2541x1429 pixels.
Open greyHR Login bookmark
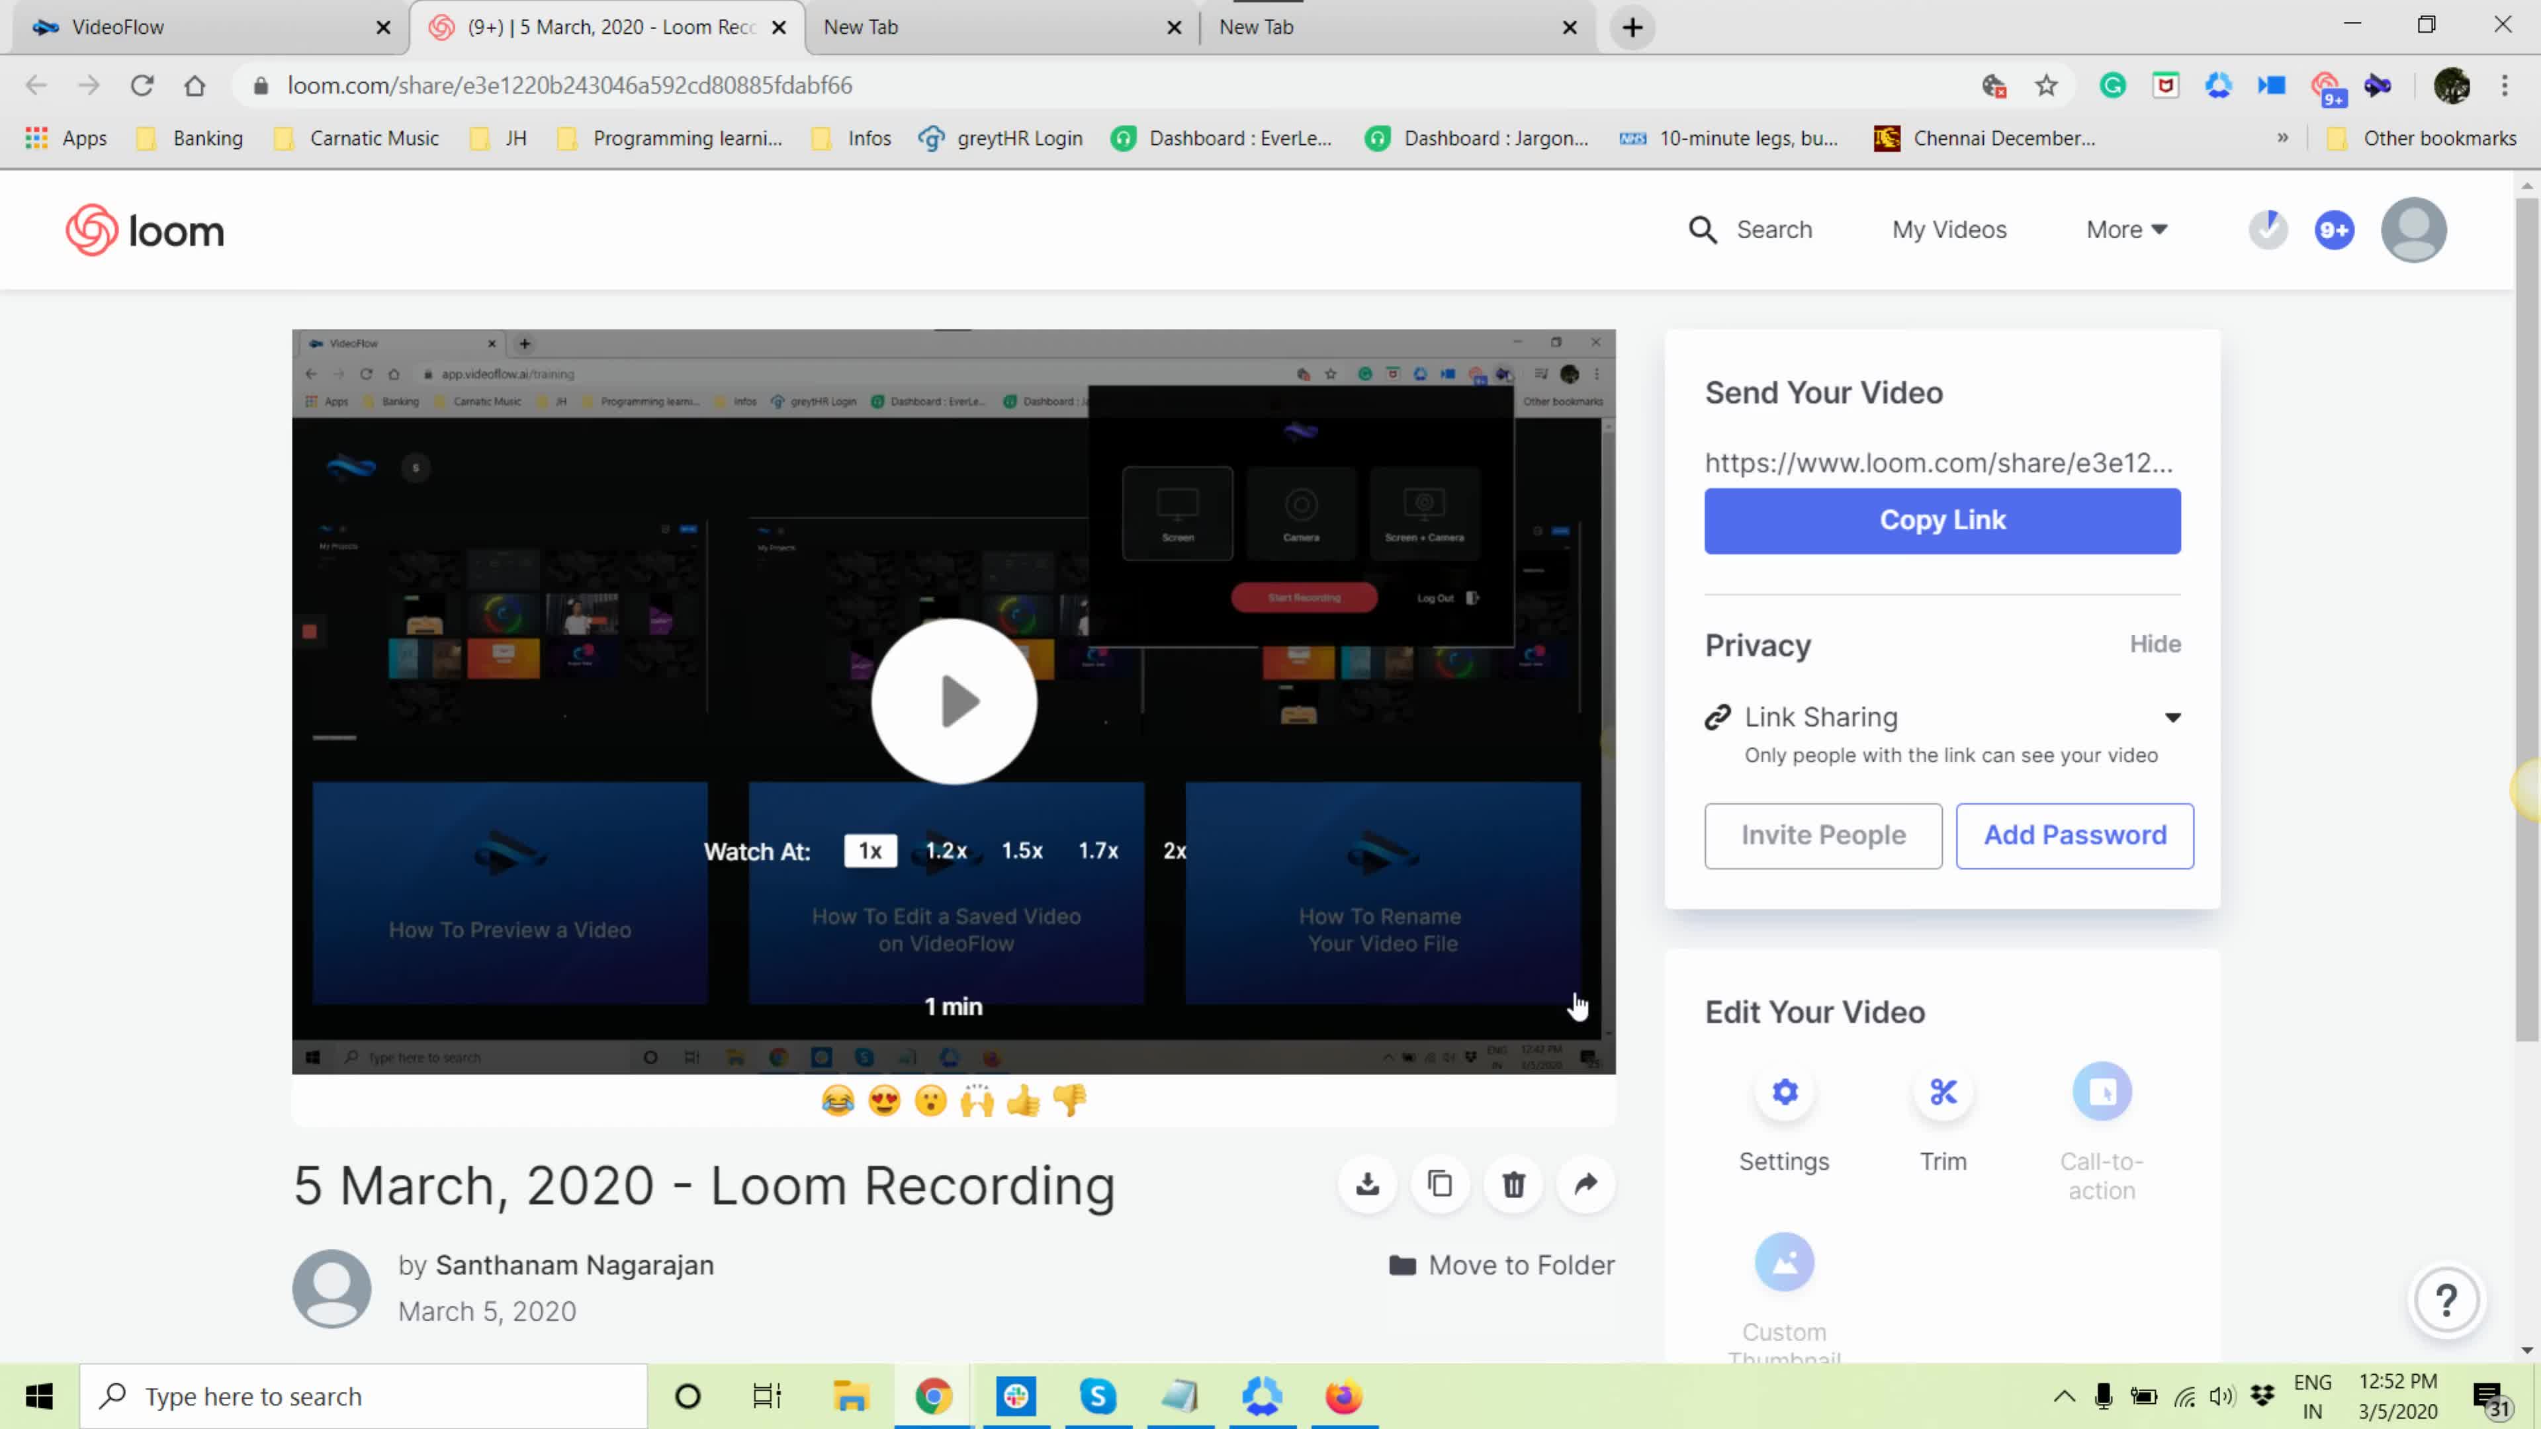[1001, 138]
